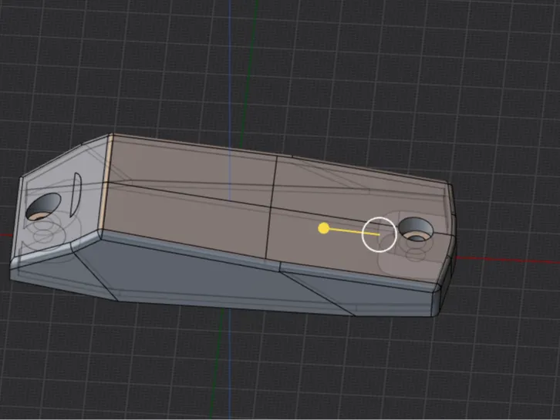
Task: Select the narrow slot on the left end face
Action: (76, 194)
